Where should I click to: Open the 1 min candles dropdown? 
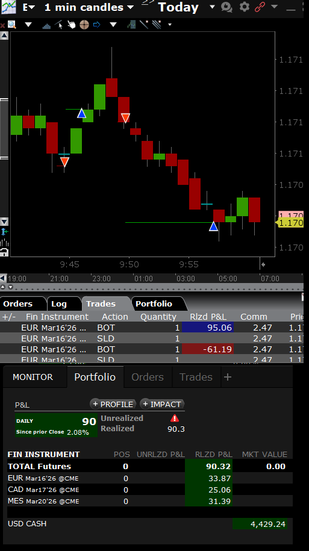tap(89, 7)
